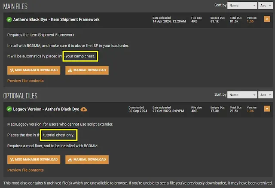Open Preview file contents under Main Files
The width and height of the screenshot is (275, 188).
click(x=25, y=81)
